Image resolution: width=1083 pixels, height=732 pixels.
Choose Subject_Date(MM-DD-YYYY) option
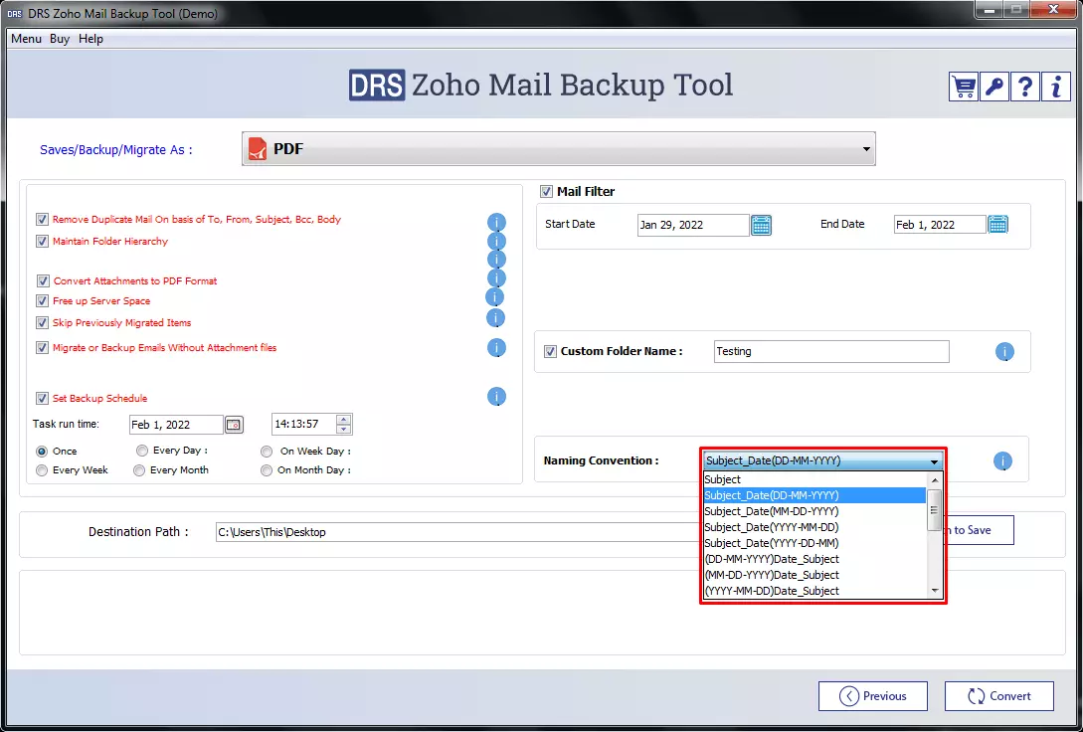(x=814, y=511)
